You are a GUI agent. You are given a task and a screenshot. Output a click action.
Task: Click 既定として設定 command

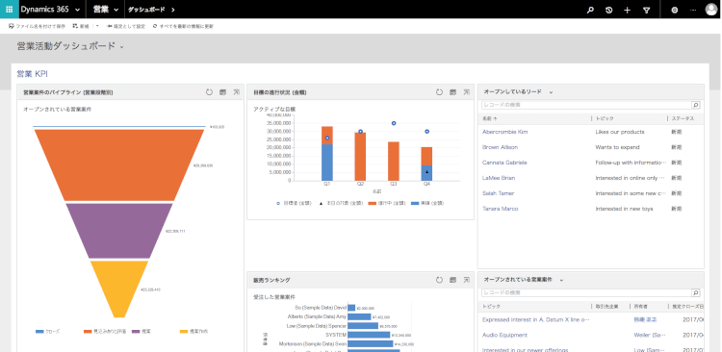(126, 26)
